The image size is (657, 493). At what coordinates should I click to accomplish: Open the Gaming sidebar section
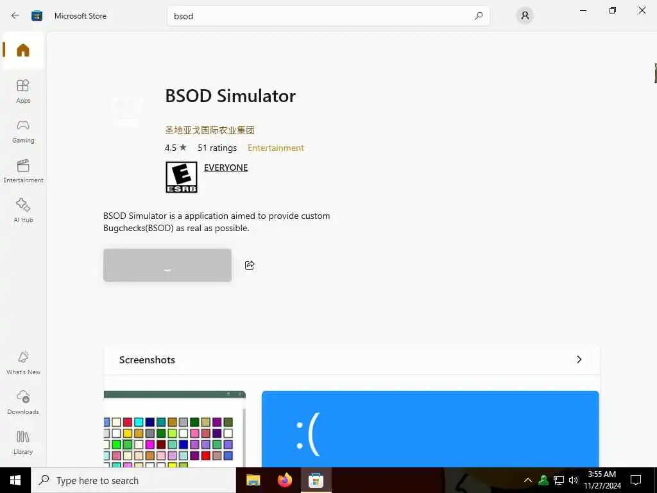point(23,131)
